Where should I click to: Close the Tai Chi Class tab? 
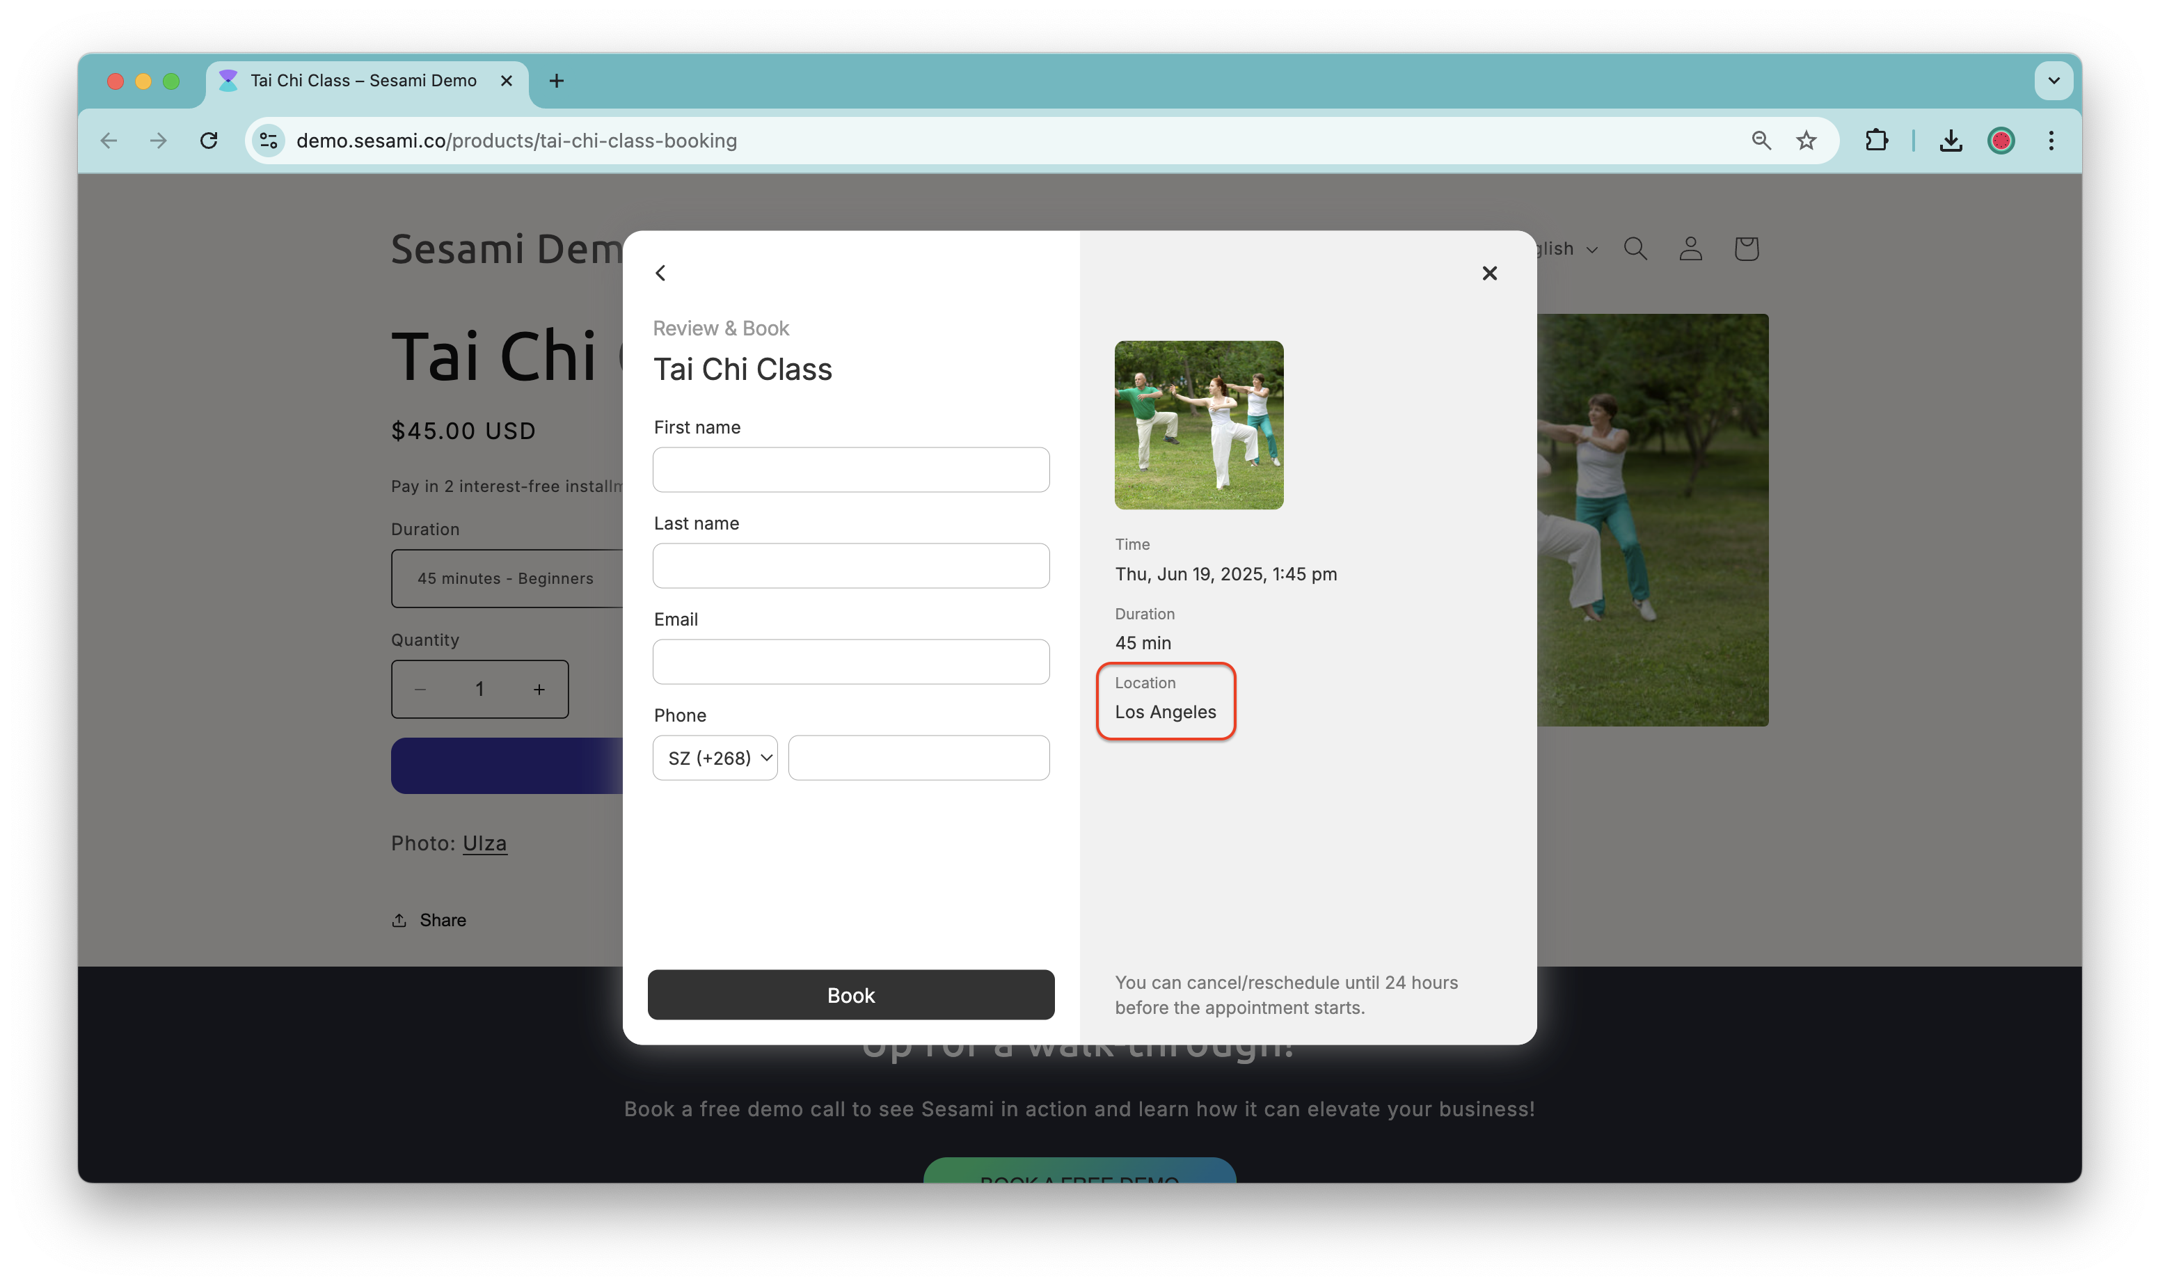coord(507,81)
